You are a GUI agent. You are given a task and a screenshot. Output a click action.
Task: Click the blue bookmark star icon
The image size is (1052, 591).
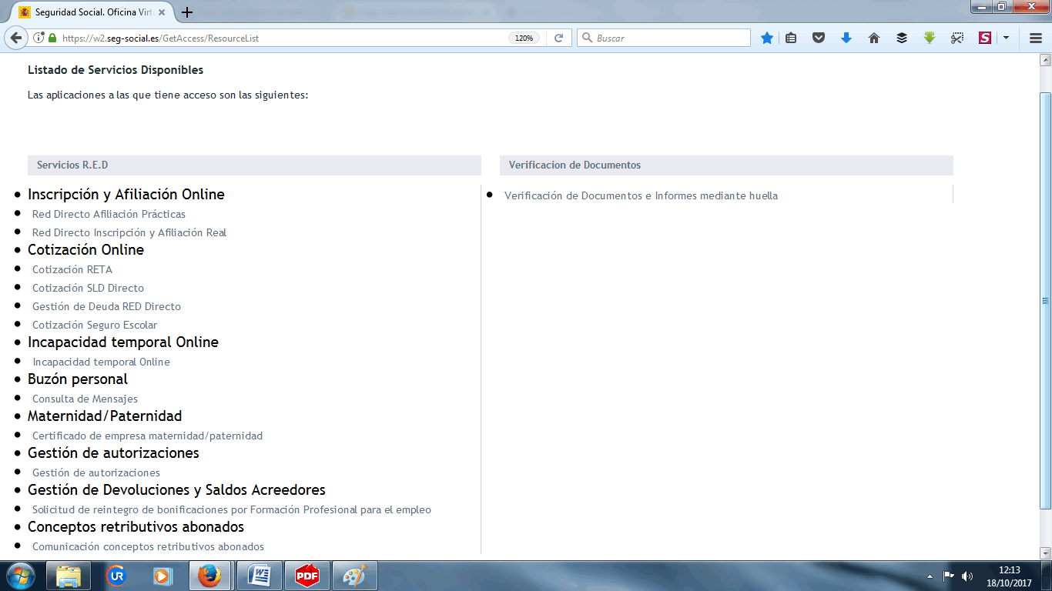[767, 38]
